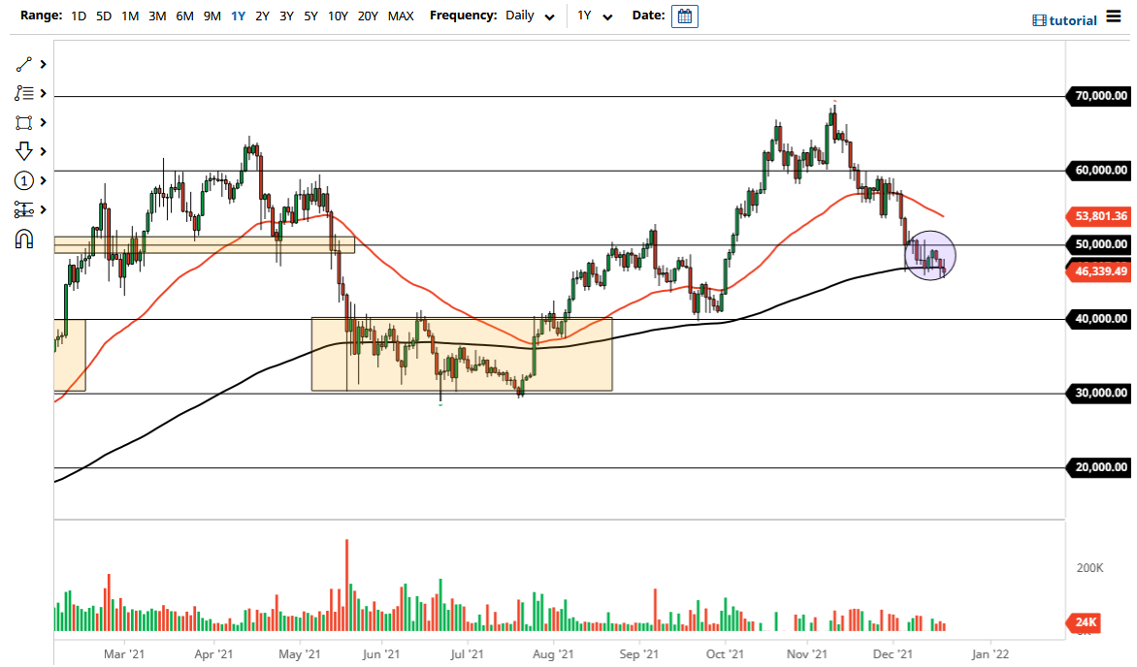This screenshot has height=667, width=1137.
Task: Switch the range to MAX
Action: pyautogui.click(x=400, y=16)
